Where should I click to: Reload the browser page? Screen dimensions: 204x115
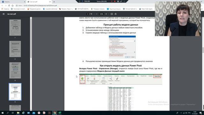coord(9,5)
